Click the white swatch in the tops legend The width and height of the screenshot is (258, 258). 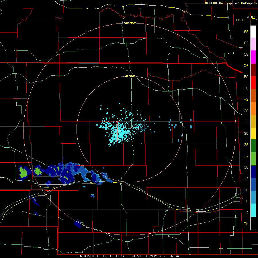tap(253, 32)
